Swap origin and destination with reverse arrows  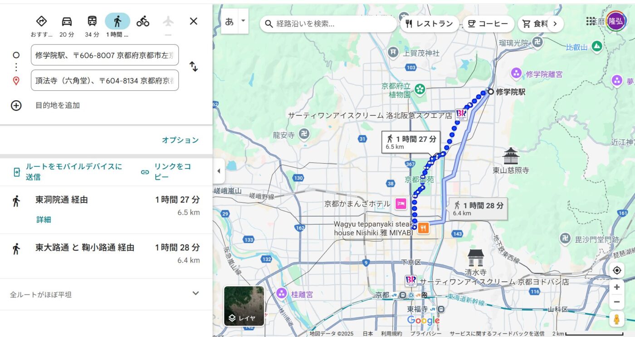point(194,67)
